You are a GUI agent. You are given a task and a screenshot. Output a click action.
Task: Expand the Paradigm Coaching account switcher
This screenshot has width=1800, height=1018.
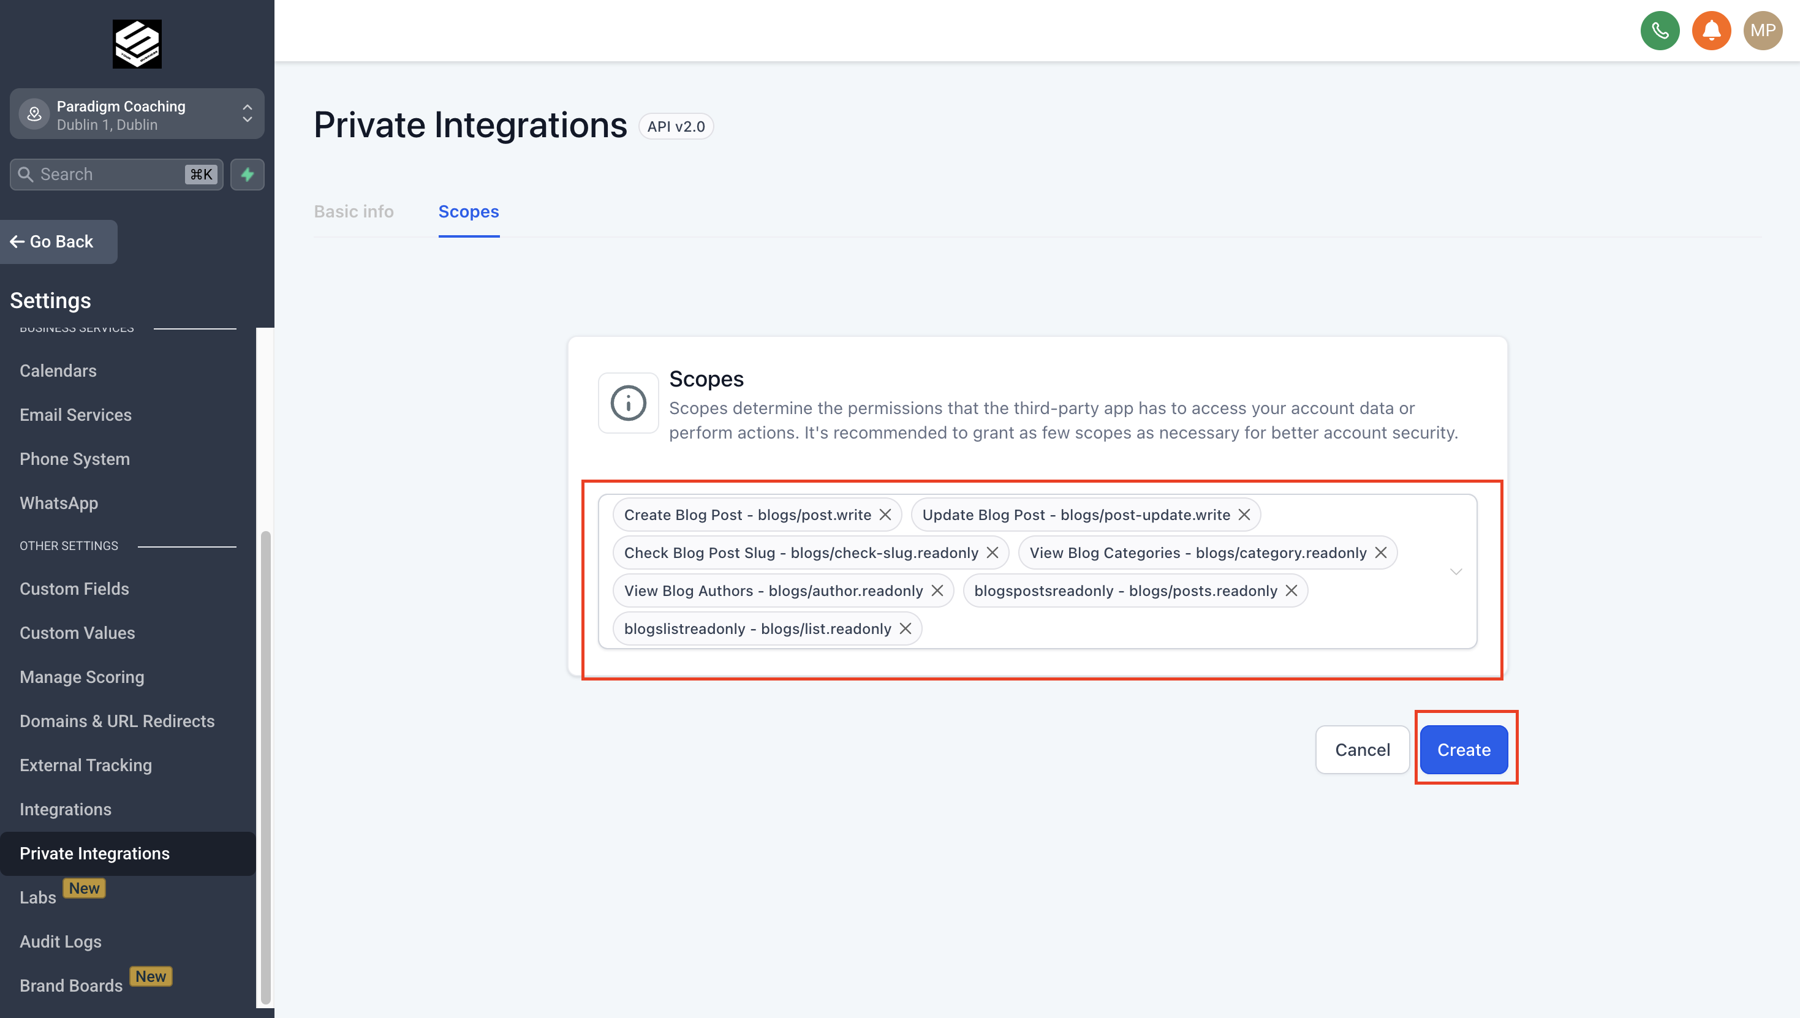point(247,114)
